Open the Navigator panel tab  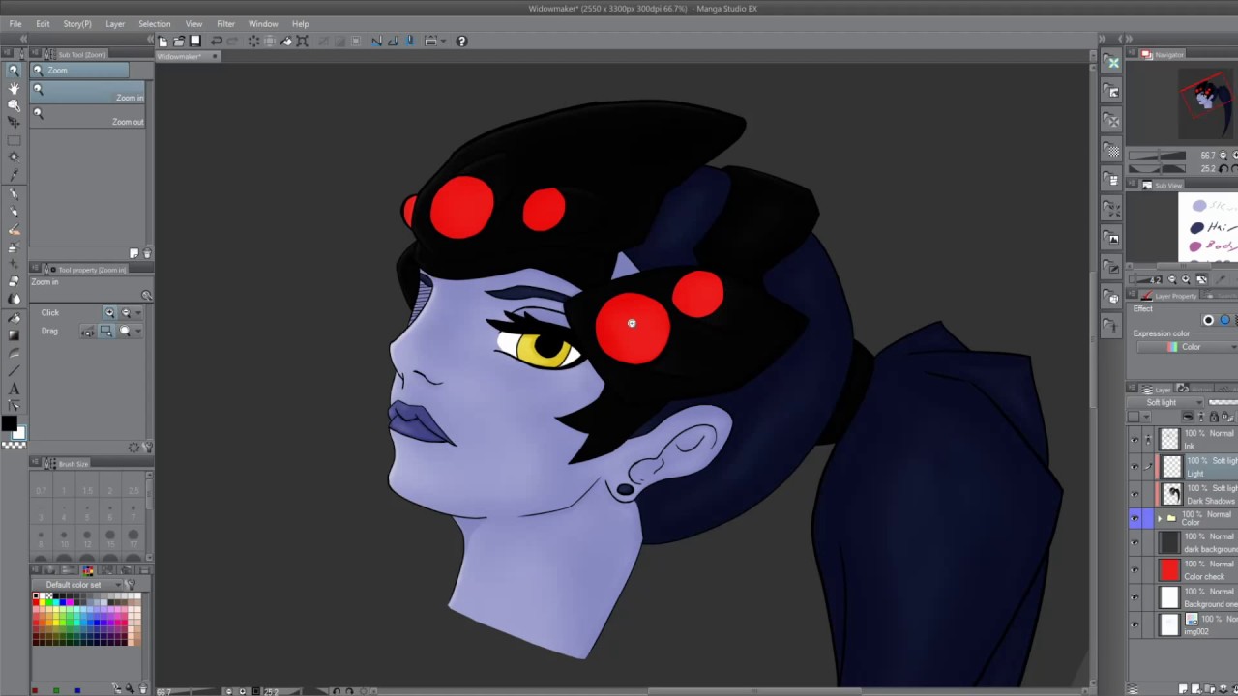point(1164,54)
